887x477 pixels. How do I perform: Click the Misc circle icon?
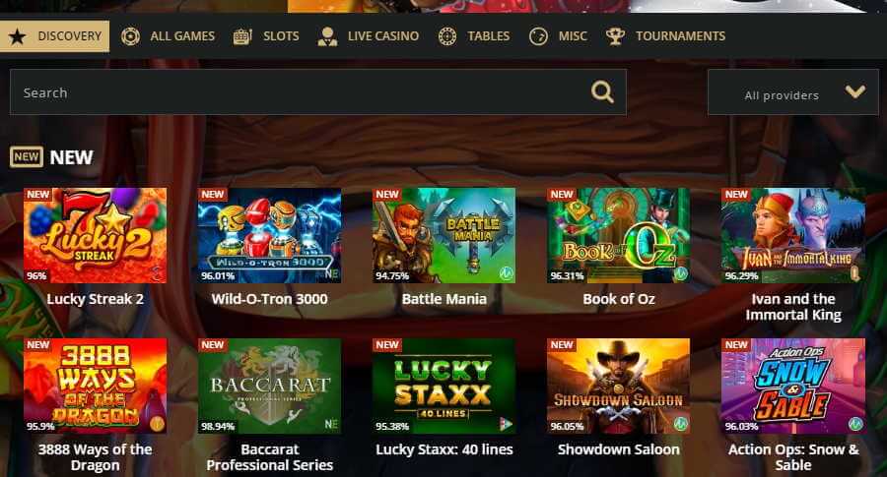[x=538, y=36]
